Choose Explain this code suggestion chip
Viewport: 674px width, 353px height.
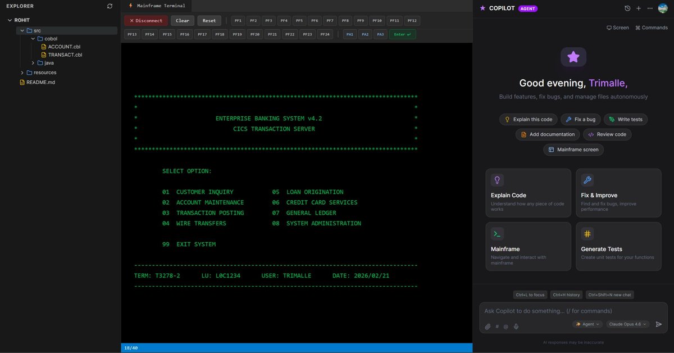[529, 119]
